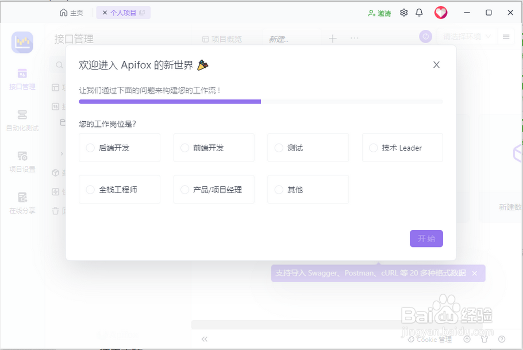This screenshot has height=350, width=523.
Task: Close the Apifox welcome dialog
Action: [436, 65]
